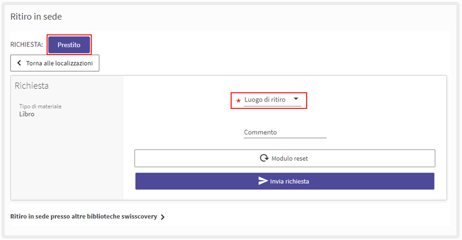Click the Libro material value
462x240 pixels.
(x=27, y=114)
